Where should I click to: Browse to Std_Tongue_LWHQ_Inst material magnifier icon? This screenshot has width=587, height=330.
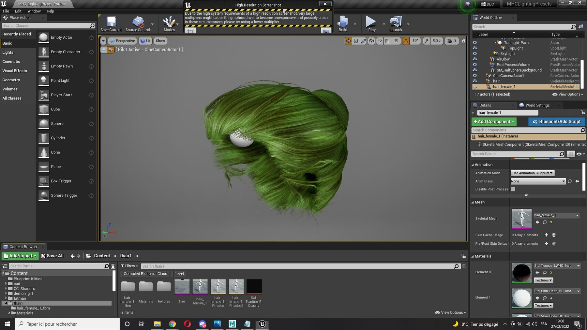545,273
